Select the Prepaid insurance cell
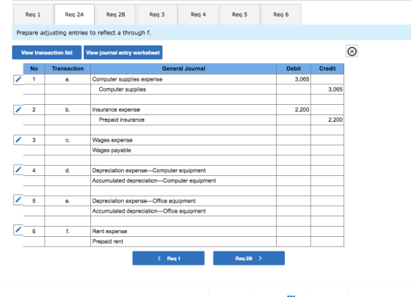The width and height of the screenshot is (411, 297). coord(183,120)
